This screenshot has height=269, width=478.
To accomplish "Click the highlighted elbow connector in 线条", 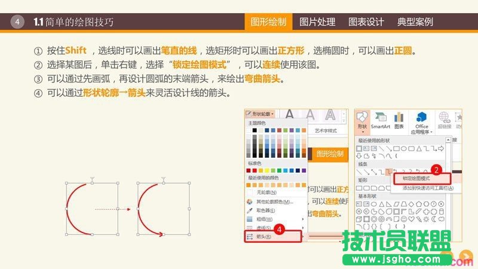I will 389,172.
